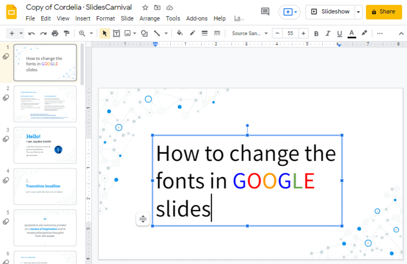Screen dimensions: 407x264
Task: Open Slideshow options dropdown arrow
Action: pyautogui.click(x=359, y=12)
